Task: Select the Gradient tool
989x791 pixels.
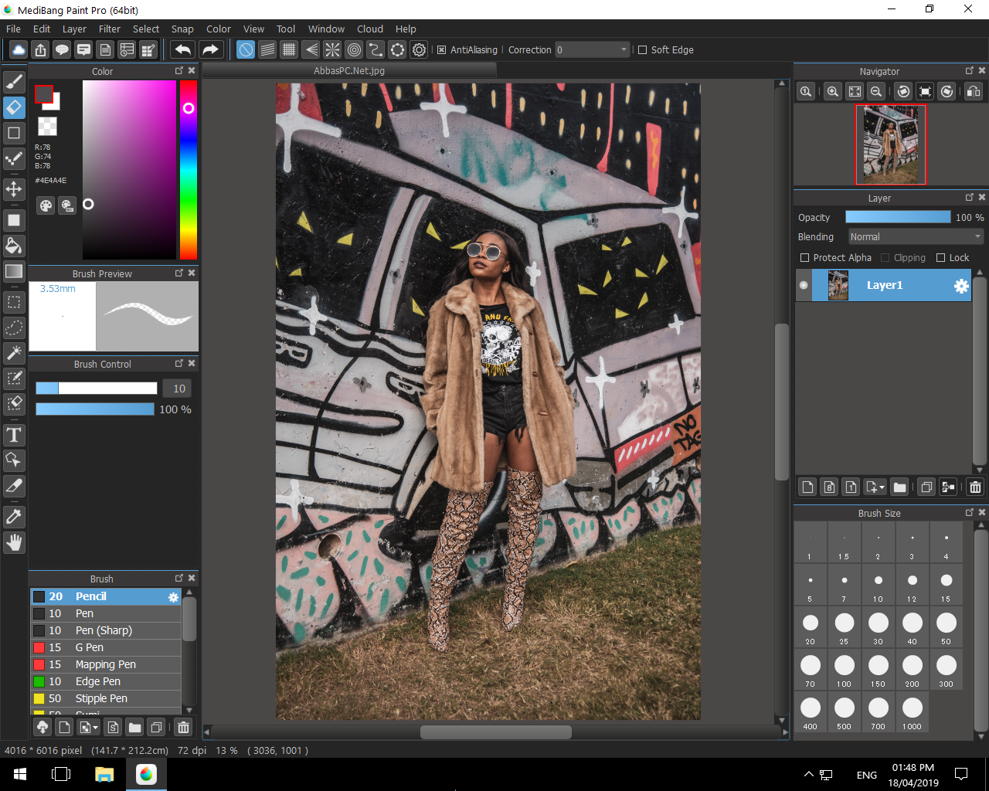Action: point(14,271)
